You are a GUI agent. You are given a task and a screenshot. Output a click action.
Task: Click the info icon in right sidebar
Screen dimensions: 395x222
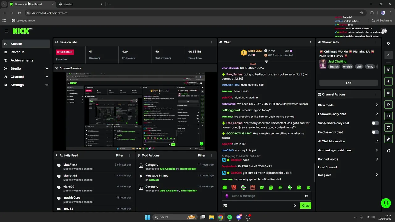(x=389, y=43)
